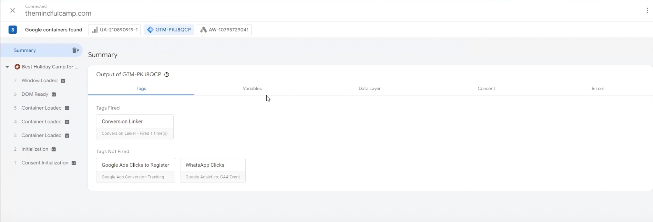The image size is (653, 222).
Task: Select event 6 DOM Ready
Action: point(35,94)
